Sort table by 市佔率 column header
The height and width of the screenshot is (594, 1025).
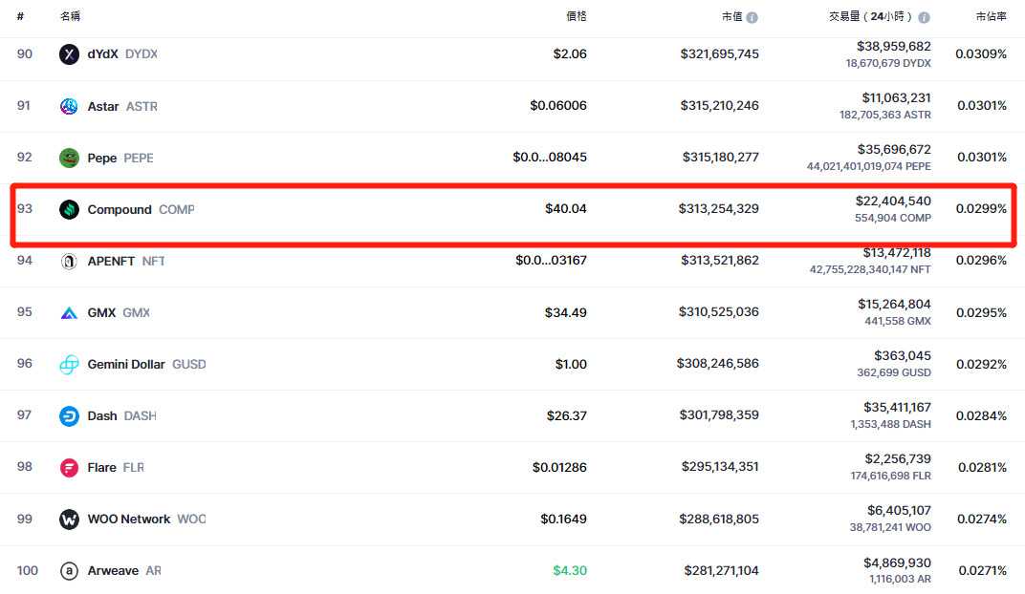pyautogui.click(x=991, y=16)
